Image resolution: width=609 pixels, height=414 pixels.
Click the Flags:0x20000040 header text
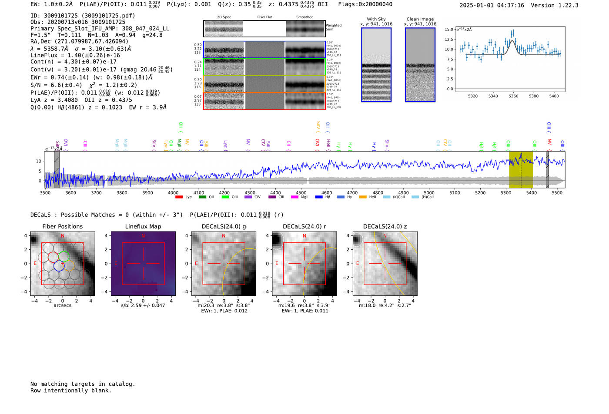click(x=365, y=4)
